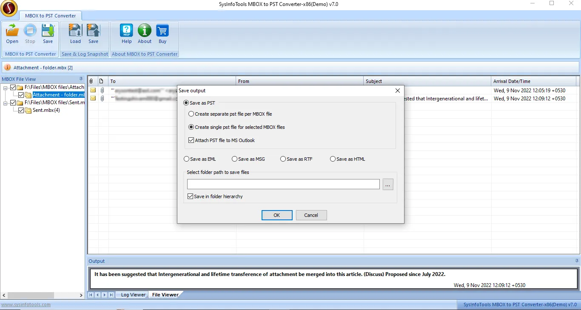
Task: Switch to the File Viewer tab
Action: tap(165, 295)
